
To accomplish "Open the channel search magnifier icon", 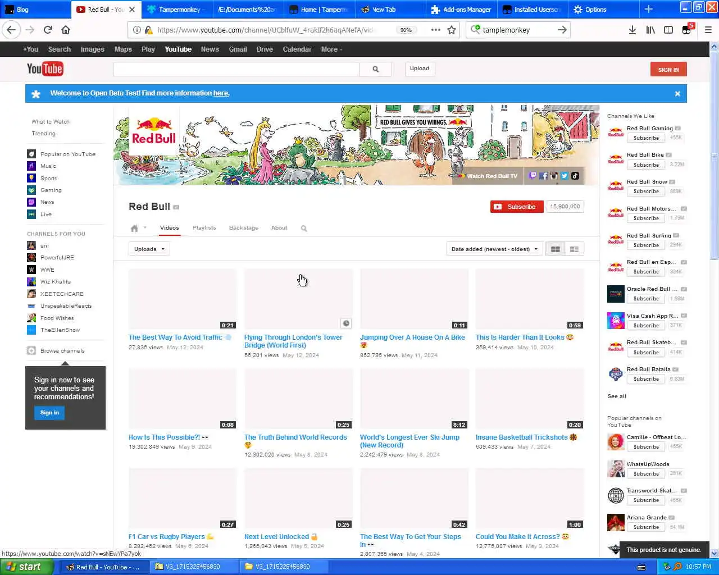I will tap(304, 229).
